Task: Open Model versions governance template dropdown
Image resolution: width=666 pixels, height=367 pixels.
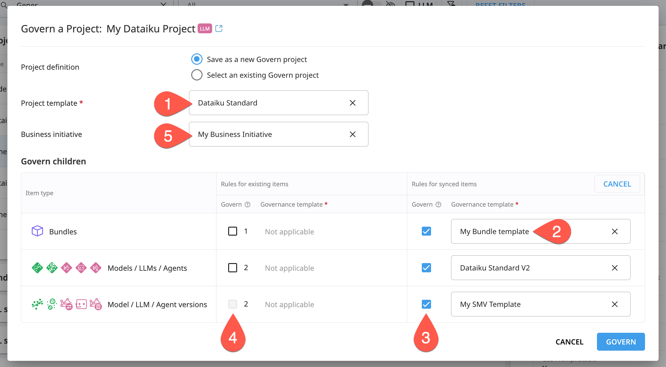Action: [541, 304]
